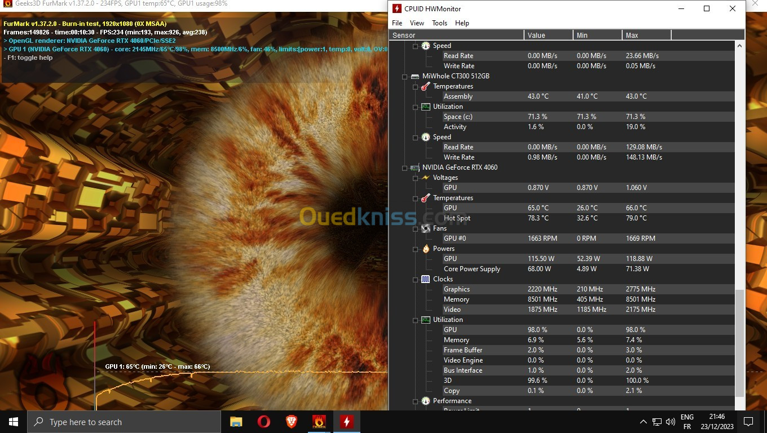Collapse the MiWhole CT300 512GB node
Image resolution: width=767 pixels, height=433 pixels.
point(404,76)
